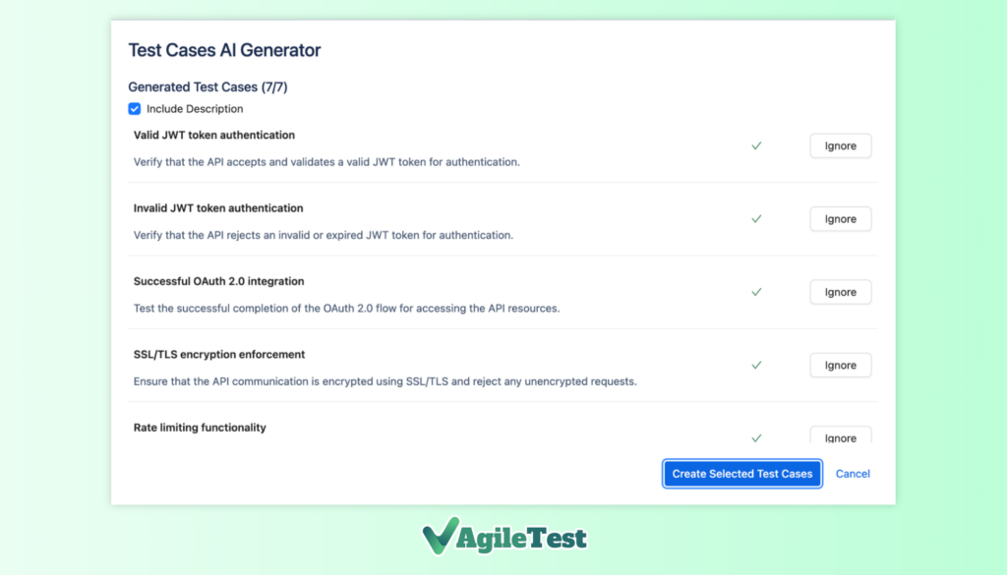Select the SSL/TLS encryption enforcement title
The width and height of the screenshot is (1007, 575).
pyautogui.click(x=219, y=354)
